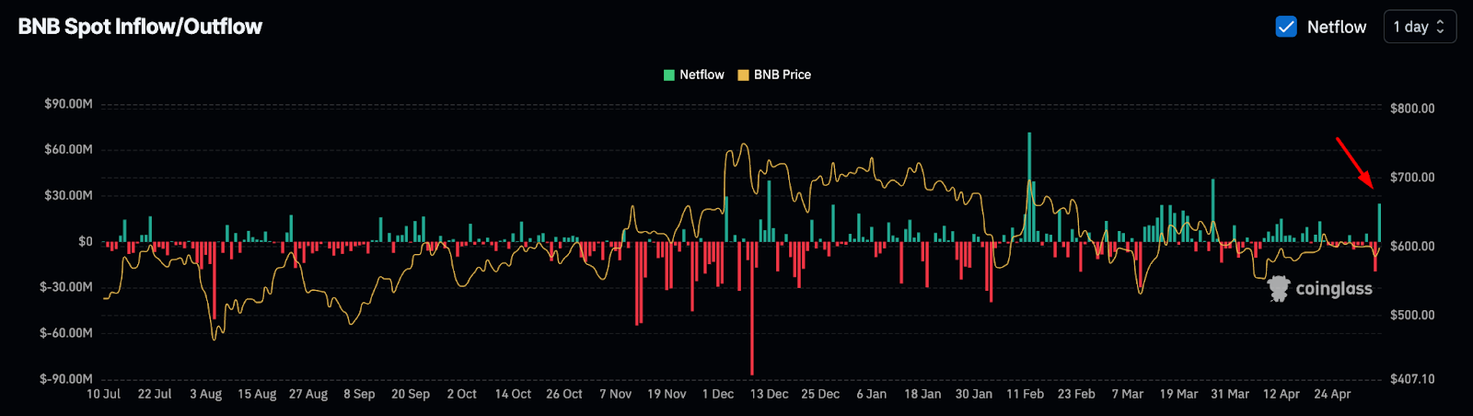This screenshot has width=1473, height=416.
Task: Click the $30.00M left axis label
Action: click(68, 195)
